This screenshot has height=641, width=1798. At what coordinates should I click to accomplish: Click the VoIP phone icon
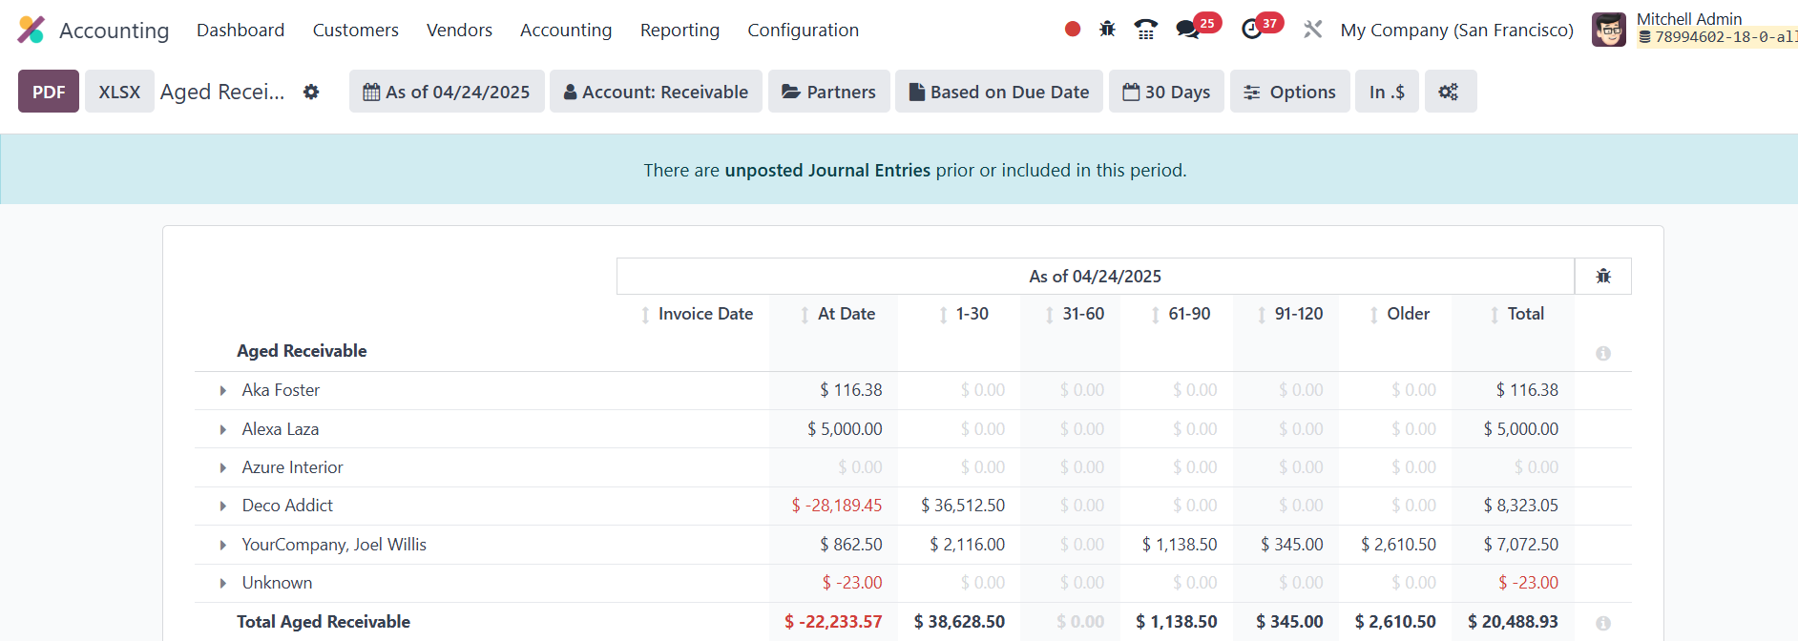(x=1146, y=30)
